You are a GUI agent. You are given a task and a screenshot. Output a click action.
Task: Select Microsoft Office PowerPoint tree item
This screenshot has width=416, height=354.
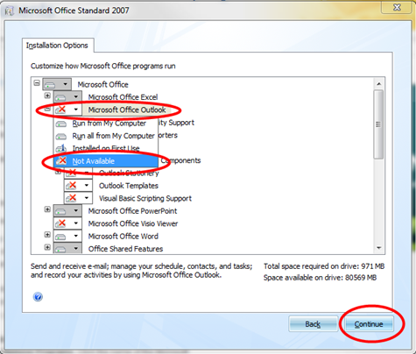tap(132, 211)
